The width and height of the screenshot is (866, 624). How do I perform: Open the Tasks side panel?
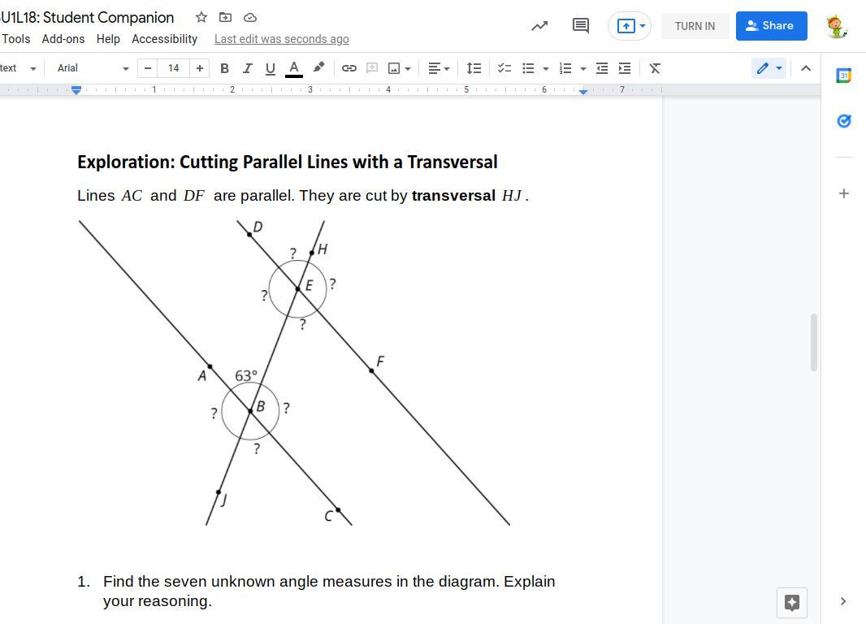(x=843, y=121)
